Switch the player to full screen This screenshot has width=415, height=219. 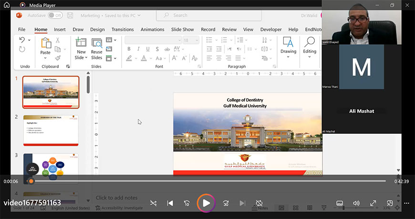[373, 203]
